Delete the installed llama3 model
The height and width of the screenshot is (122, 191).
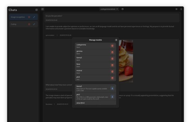[112, 59]
